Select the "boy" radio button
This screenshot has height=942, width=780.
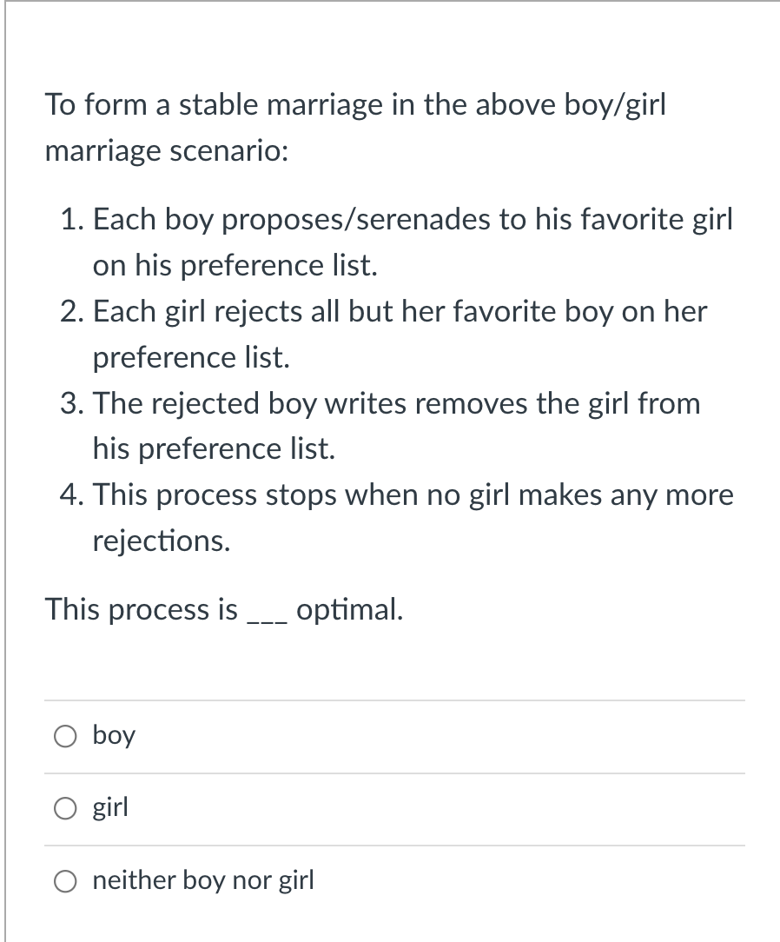point(65,736)
